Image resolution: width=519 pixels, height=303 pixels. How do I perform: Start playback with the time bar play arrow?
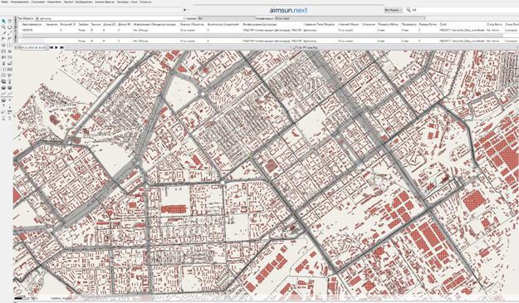56,47
